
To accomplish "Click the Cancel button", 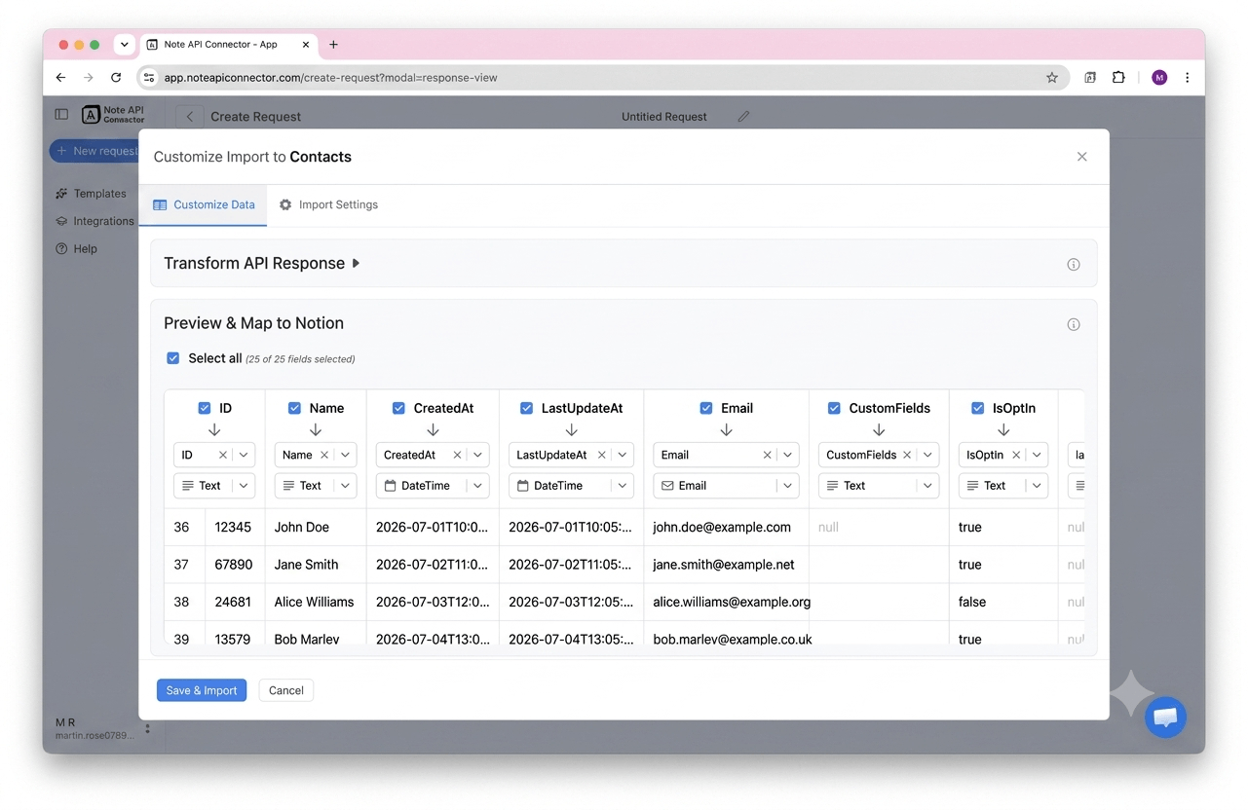I will point(286,690).
